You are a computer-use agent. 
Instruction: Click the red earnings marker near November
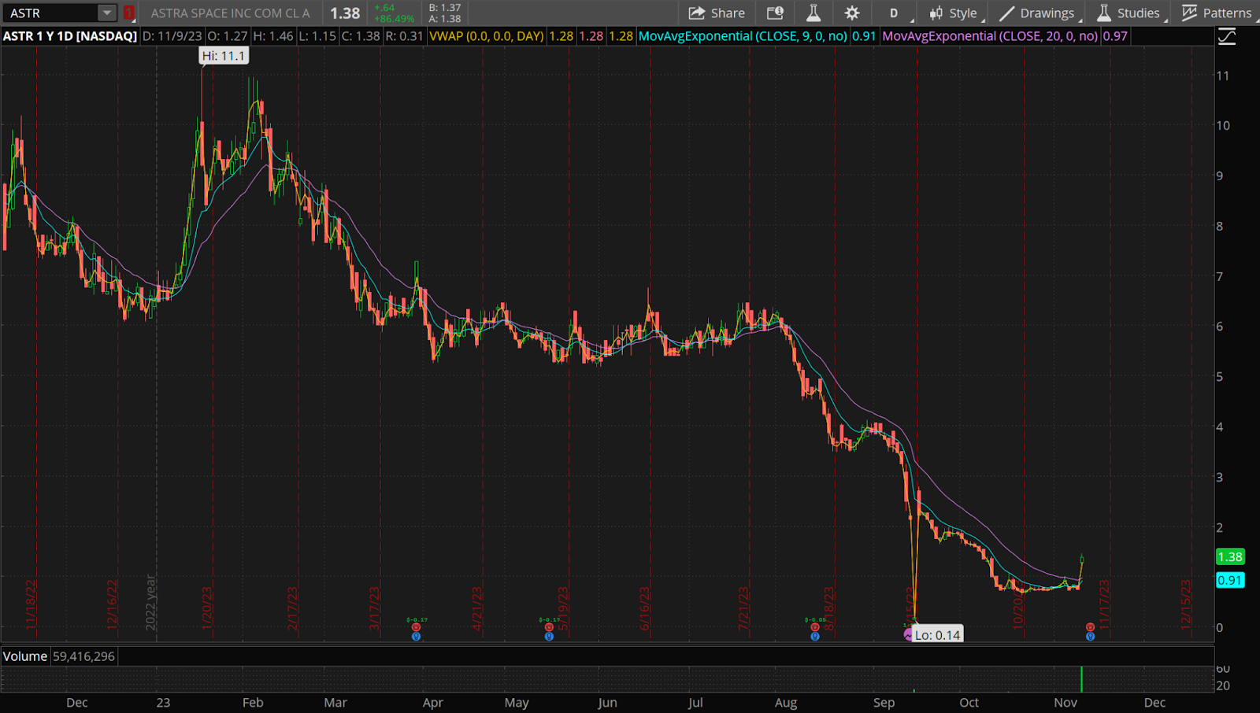1090,627
